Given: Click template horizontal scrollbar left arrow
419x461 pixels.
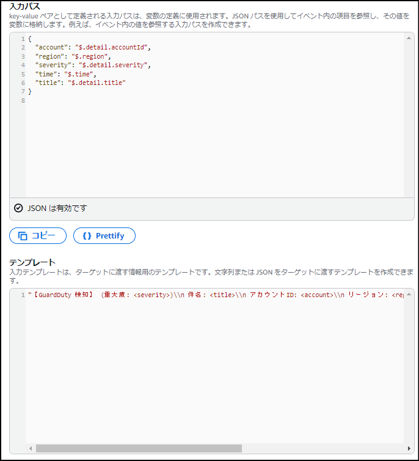Looking at the screenshot, I should pos(31,449).
